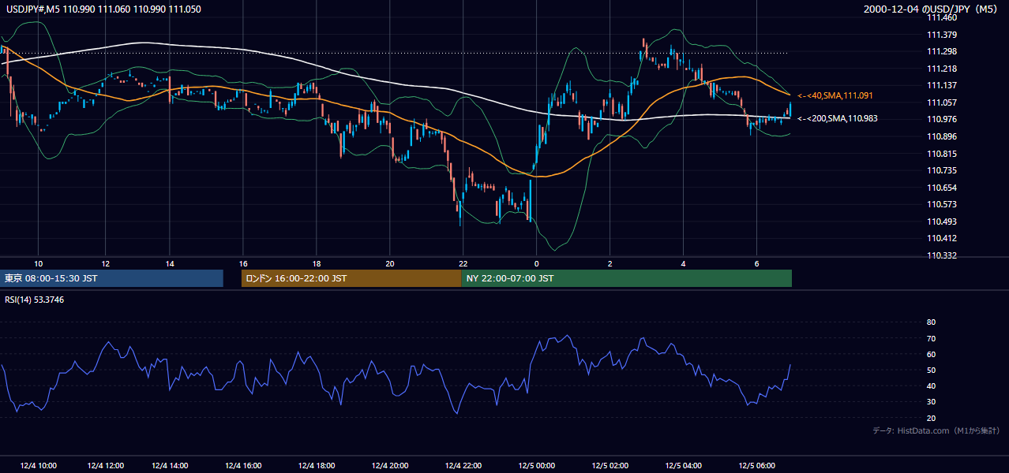Screen dimensions: 1009x473
Task: Click hour tick 10 under price chart
Action: tap(38, 263)
